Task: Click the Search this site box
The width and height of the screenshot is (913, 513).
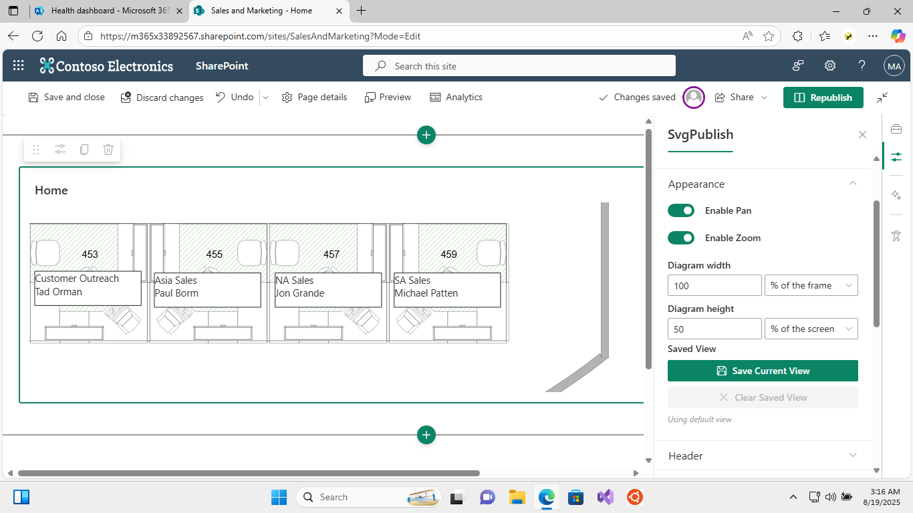Action: pyautogui.click(x=519, y=66)
